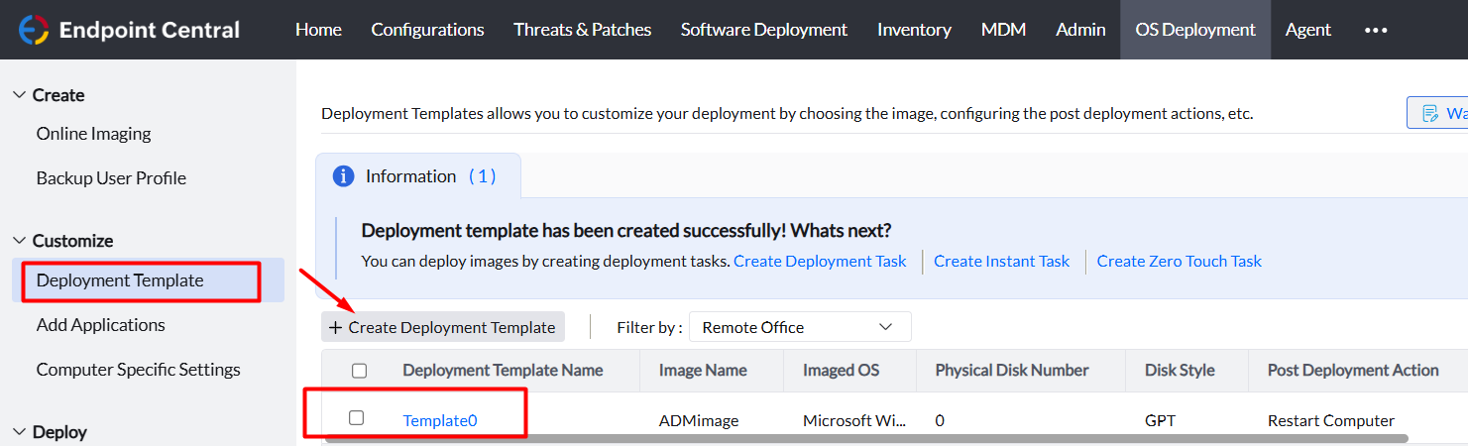This screenshot has height=446, width=1468.
Task: Collapse the Deploy sidebar section
Action: pyautogui.click(x=19, y=432)
